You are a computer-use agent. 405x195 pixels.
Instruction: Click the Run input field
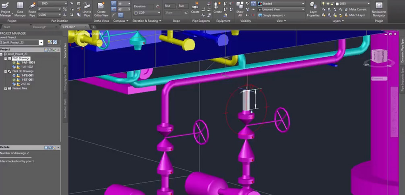pos(183,6)
